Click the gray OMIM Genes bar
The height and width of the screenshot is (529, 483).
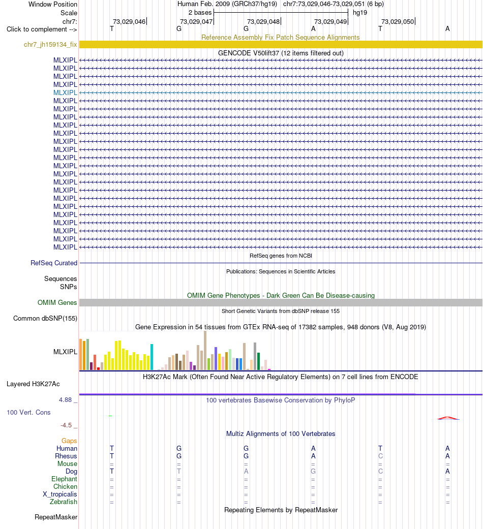(x=281, y=303)
